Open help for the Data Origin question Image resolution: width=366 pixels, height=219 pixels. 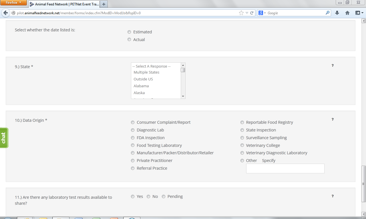point(333,119)
